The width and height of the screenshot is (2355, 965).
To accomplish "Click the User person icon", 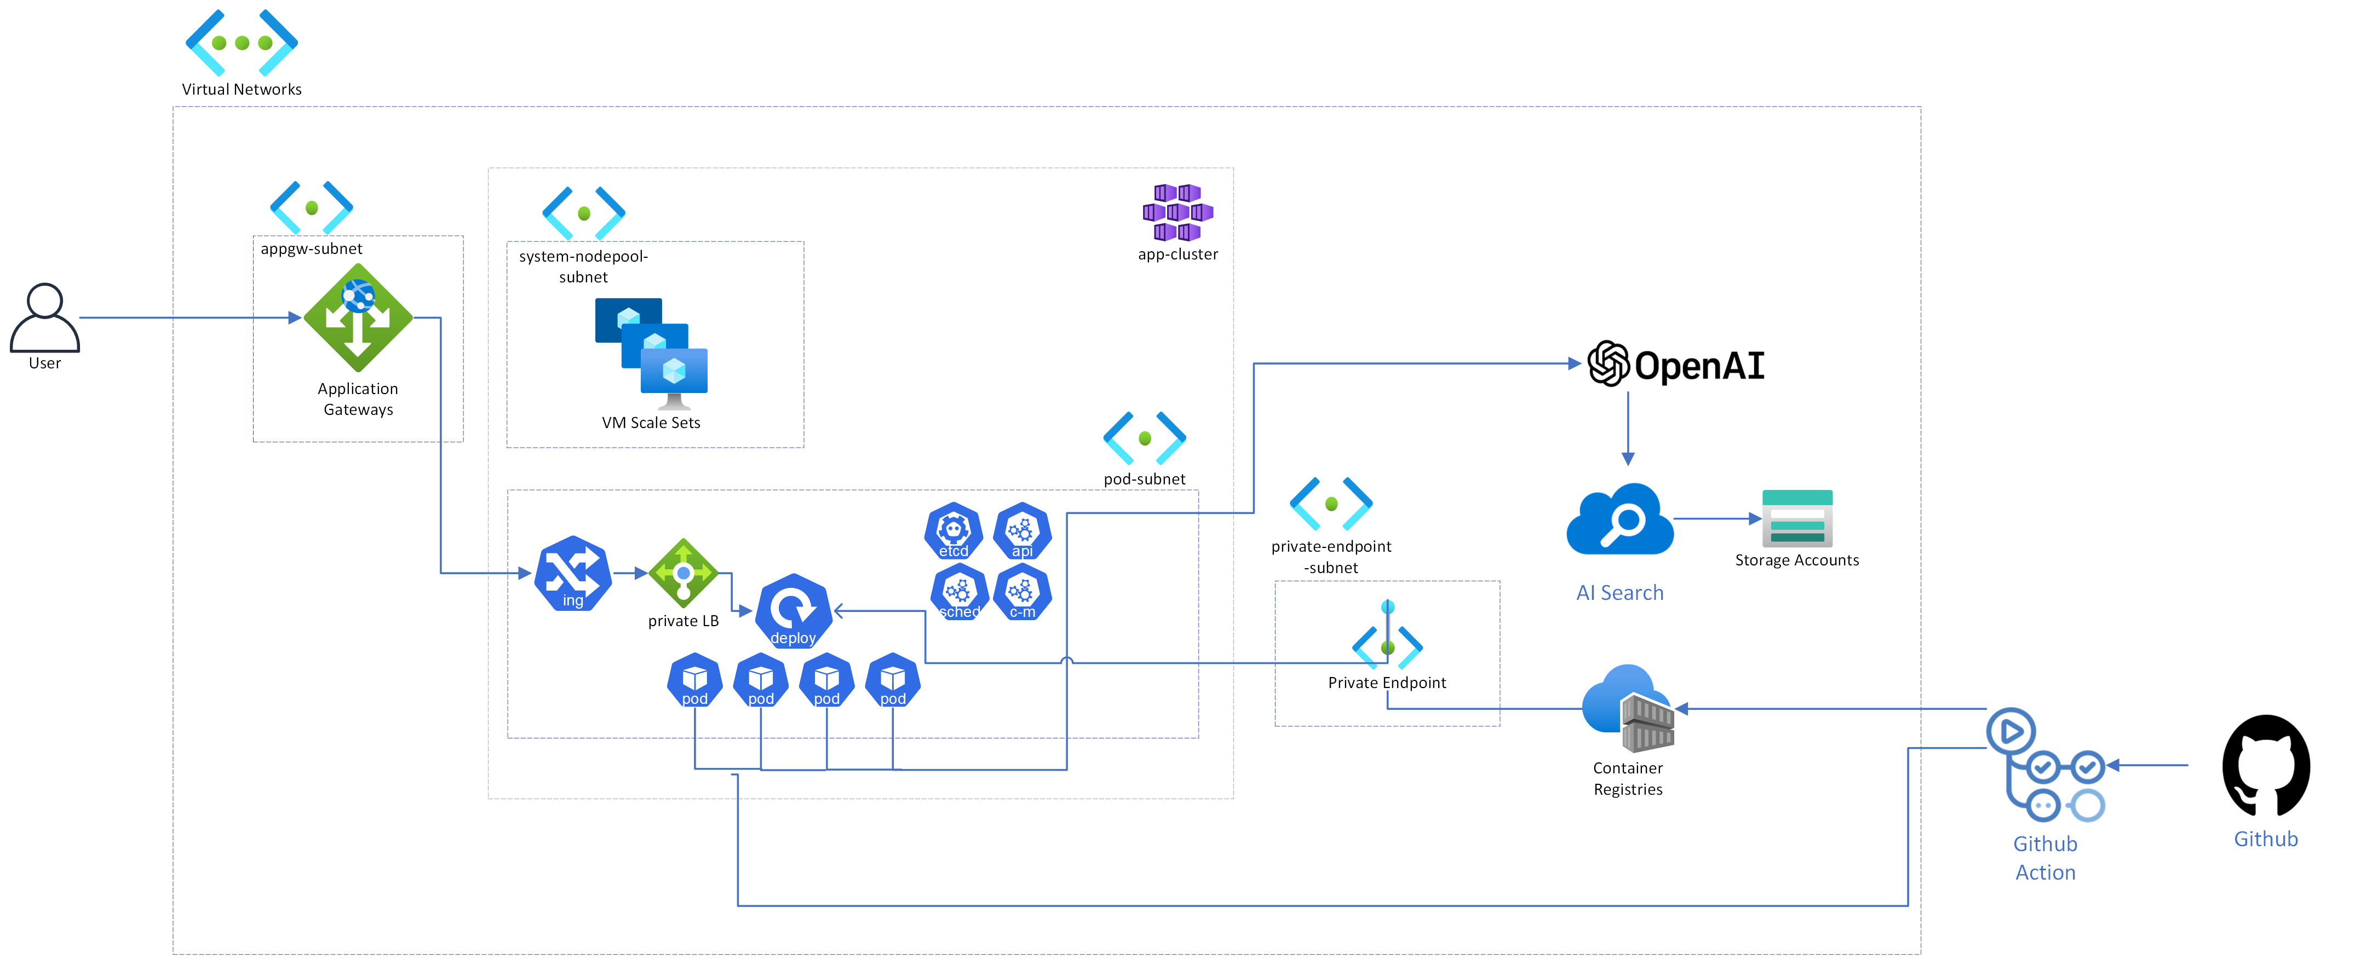I will pyautogui.click(x=44, y=317).
